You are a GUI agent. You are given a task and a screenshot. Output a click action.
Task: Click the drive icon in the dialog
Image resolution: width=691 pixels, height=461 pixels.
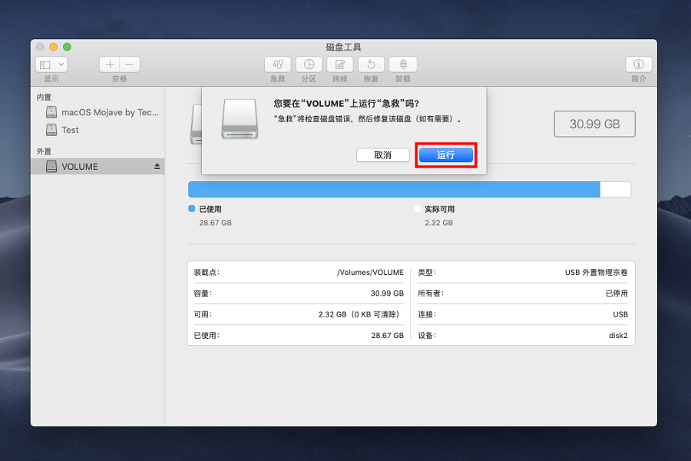coord(240,118)
